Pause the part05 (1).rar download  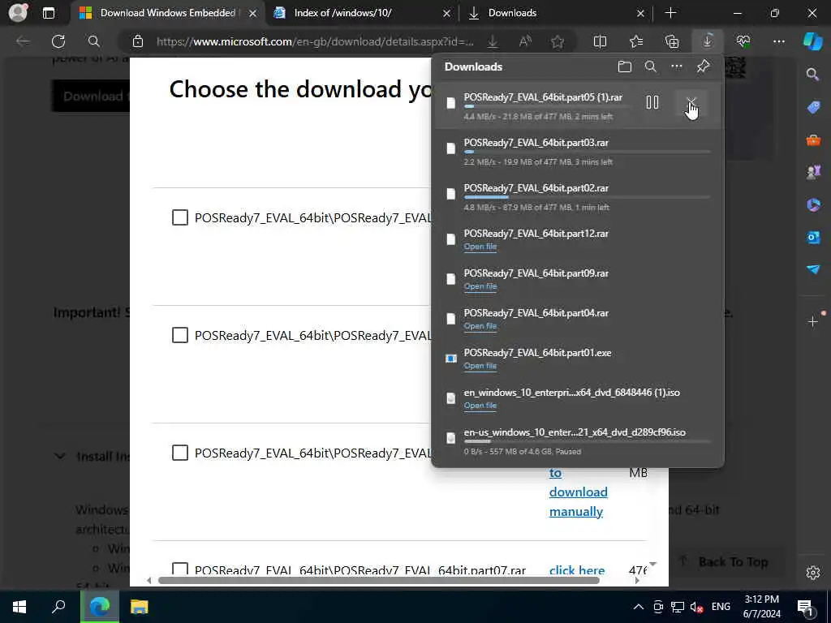pyautogui.click(x=652, y=102)
